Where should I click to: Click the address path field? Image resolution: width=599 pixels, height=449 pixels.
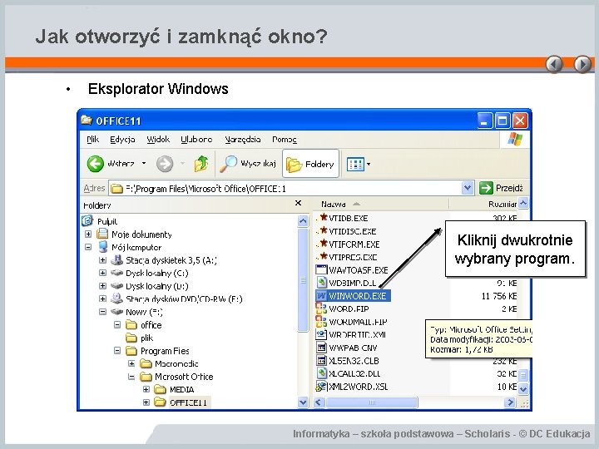coord(285,188)
